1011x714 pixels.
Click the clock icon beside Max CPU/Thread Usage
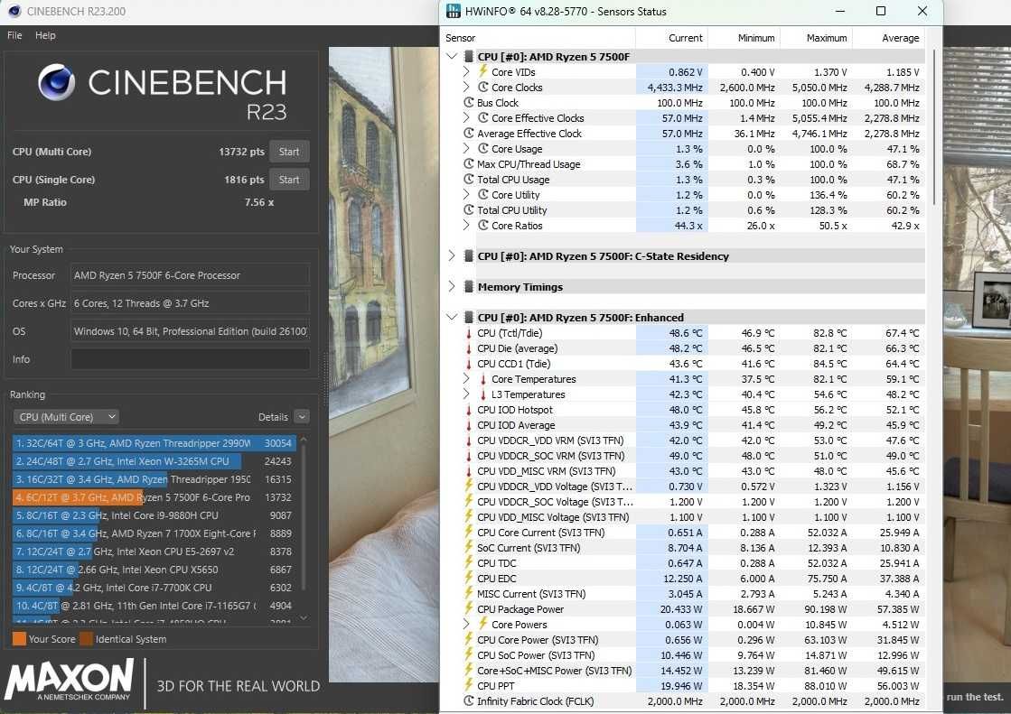[469, 163]
